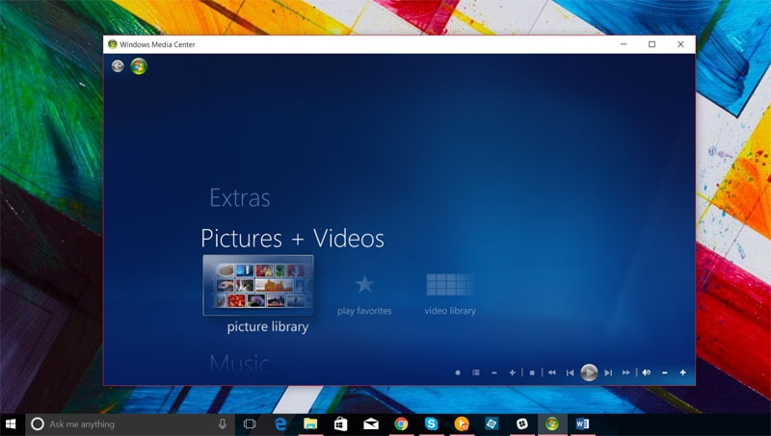Image resolution: width=771 pixels, height=436 pixels.
Task: Open Skype from the taskbar
Action: pos(431,423)
